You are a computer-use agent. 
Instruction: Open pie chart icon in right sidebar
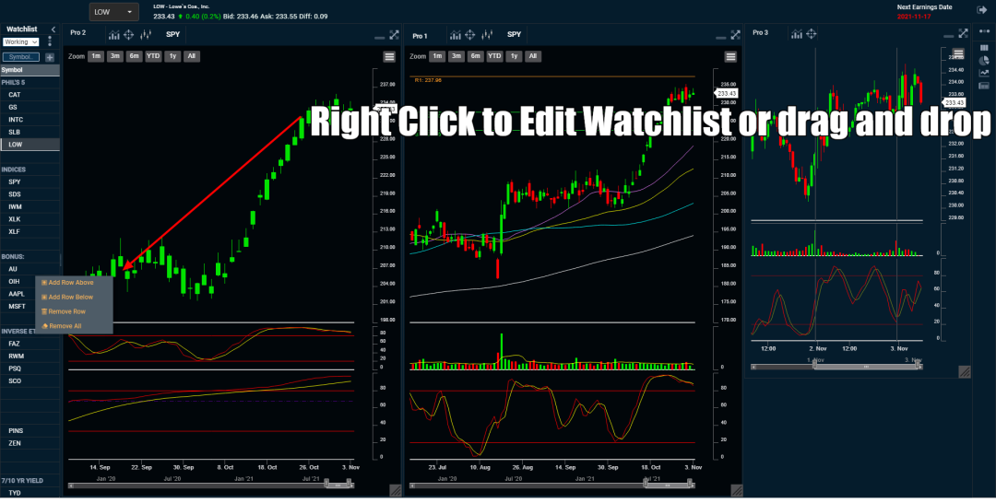(x=984, y=61)
